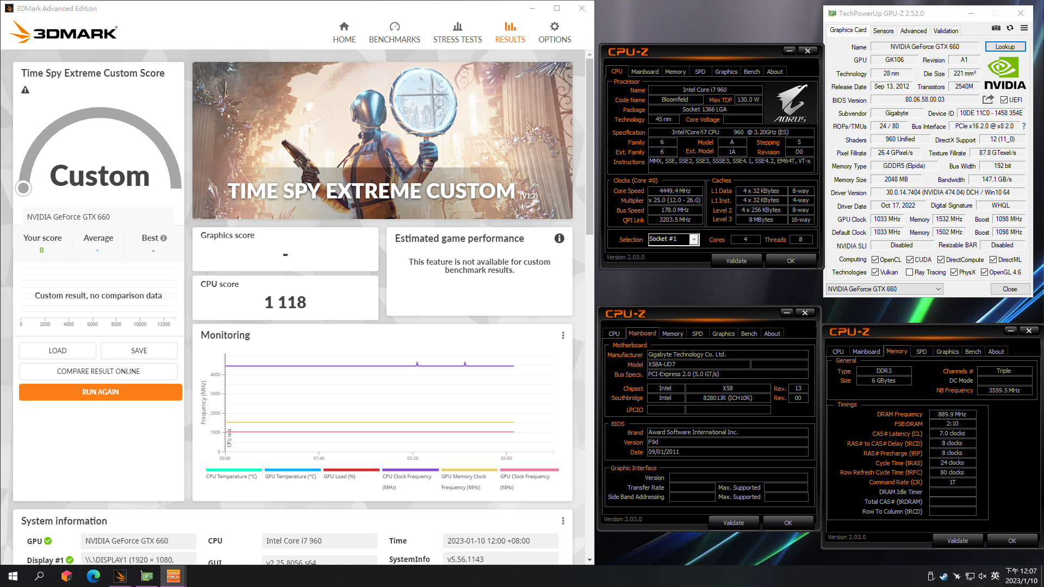This screenshot has width=1044, height=587.
Task: Toggle the UEFI checkbox in GPU-Z
Action: [x=1004, y=100]
